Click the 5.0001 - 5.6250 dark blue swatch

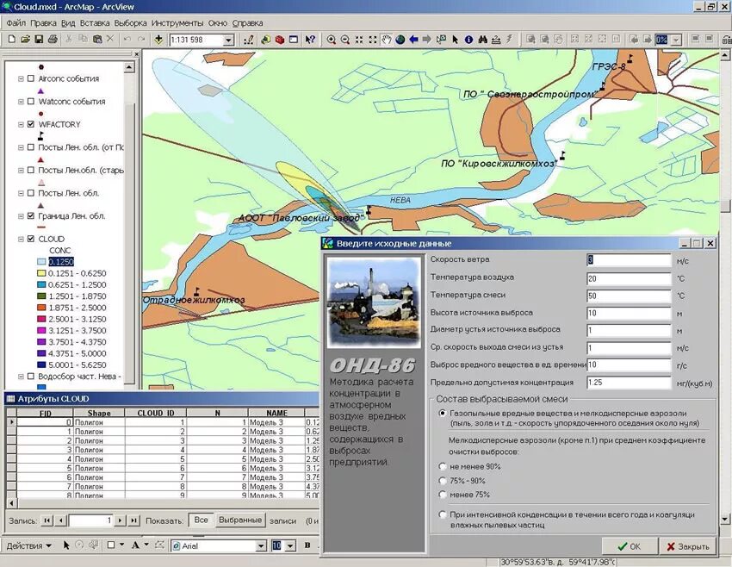(x=41, y=364)
